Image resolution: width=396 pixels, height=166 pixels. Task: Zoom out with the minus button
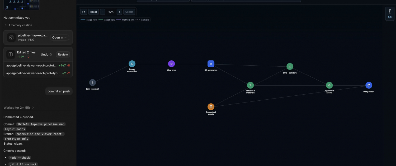point(102,12)
